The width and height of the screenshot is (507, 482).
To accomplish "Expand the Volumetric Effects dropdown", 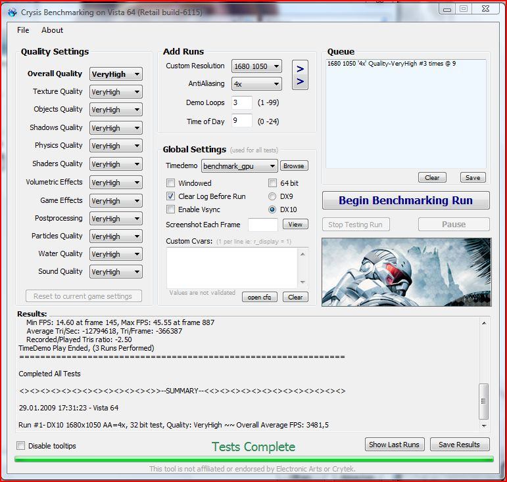I will 116,183.
